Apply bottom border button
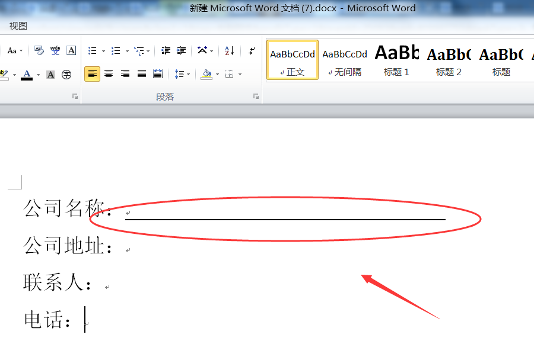The width and height of the screenshot is (534, 357). [x=230, y=74]
